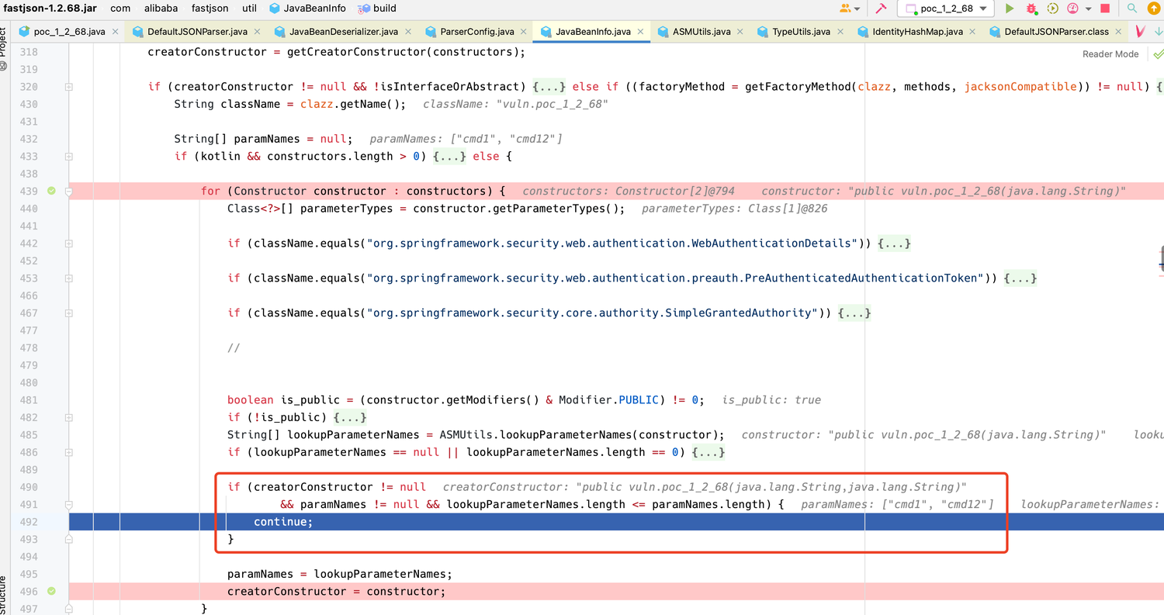The image size is (1164, 615).
Task: Open the JavaBeanDeserializer.java tab
Action: click(343, 32)
